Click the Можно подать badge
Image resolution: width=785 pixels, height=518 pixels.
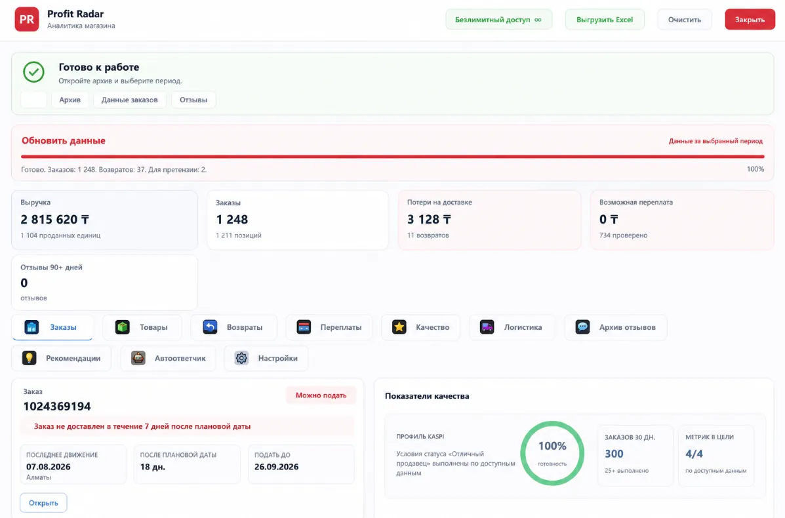[x=321, y=395]
